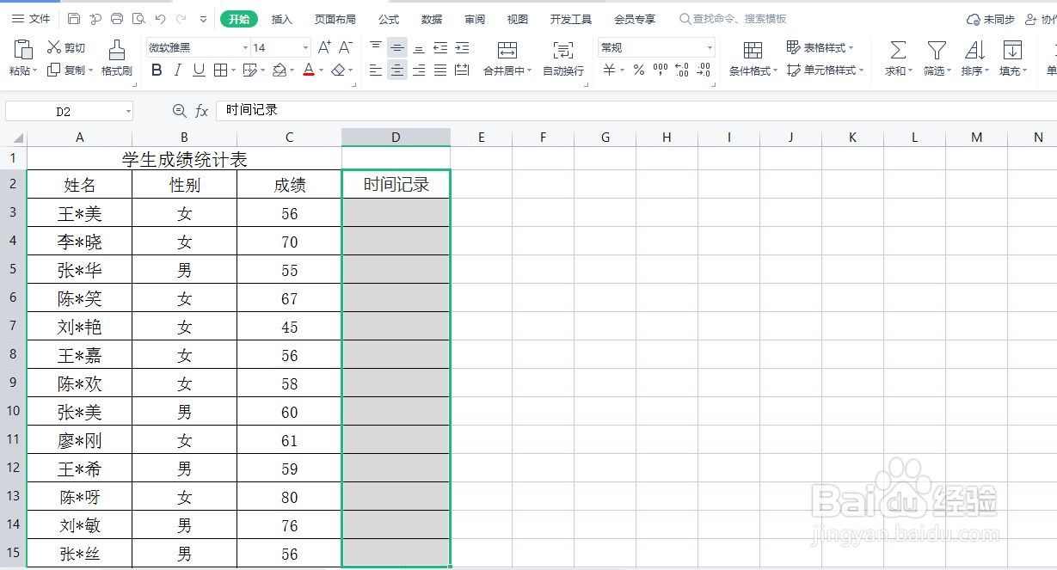The width and height of the screenshot is (1057, 570).
Task: Toggle italic formatting
Action: pos(176,70)
